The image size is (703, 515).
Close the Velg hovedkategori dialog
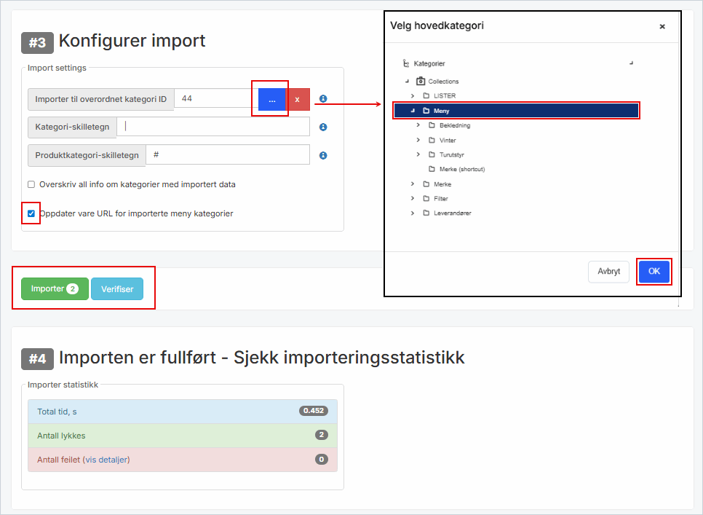pos(662,26)
